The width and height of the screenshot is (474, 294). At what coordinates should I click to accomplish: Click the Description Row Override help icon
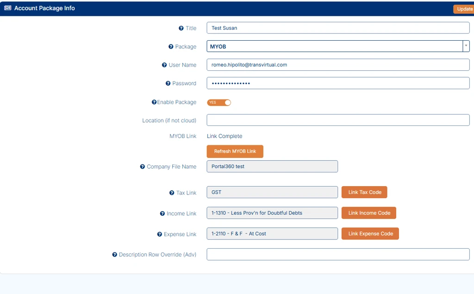(115, 255)
